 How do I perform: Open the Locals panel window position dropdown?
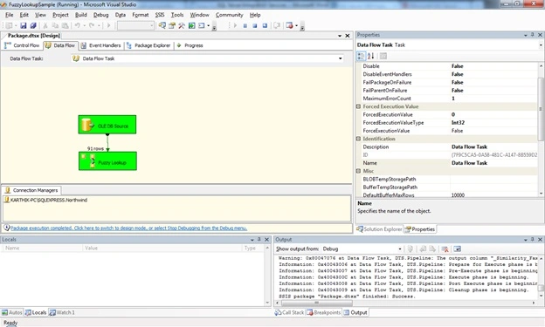coord(252,240)
